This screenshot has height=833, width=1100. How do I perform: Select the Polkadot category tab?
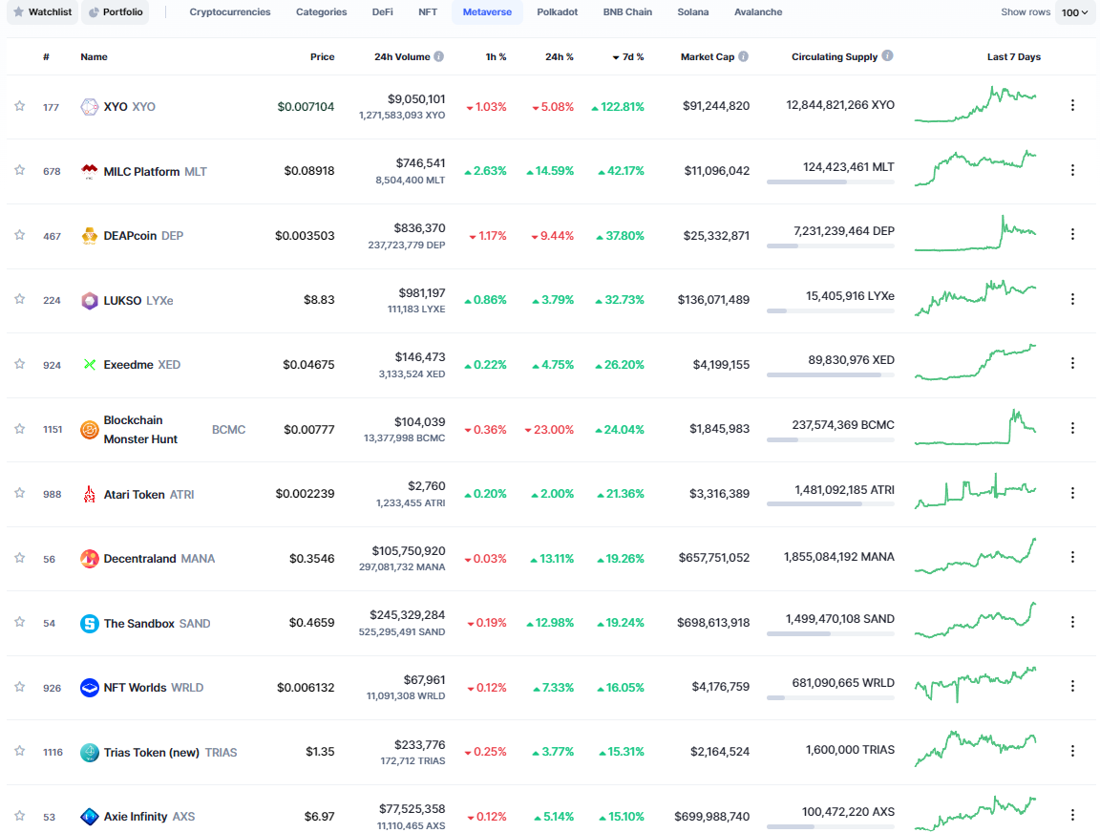pyautogui.click(x=557, y=12)
